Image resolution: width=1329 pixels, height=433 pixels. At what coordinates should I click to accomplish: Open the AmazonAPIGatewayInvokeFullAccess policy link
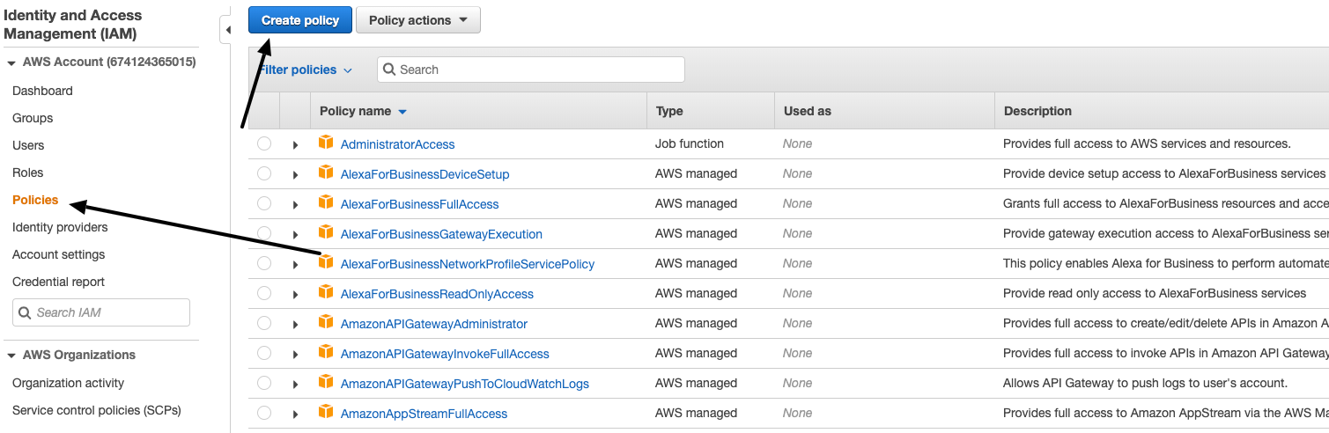[x=445, y=354]
